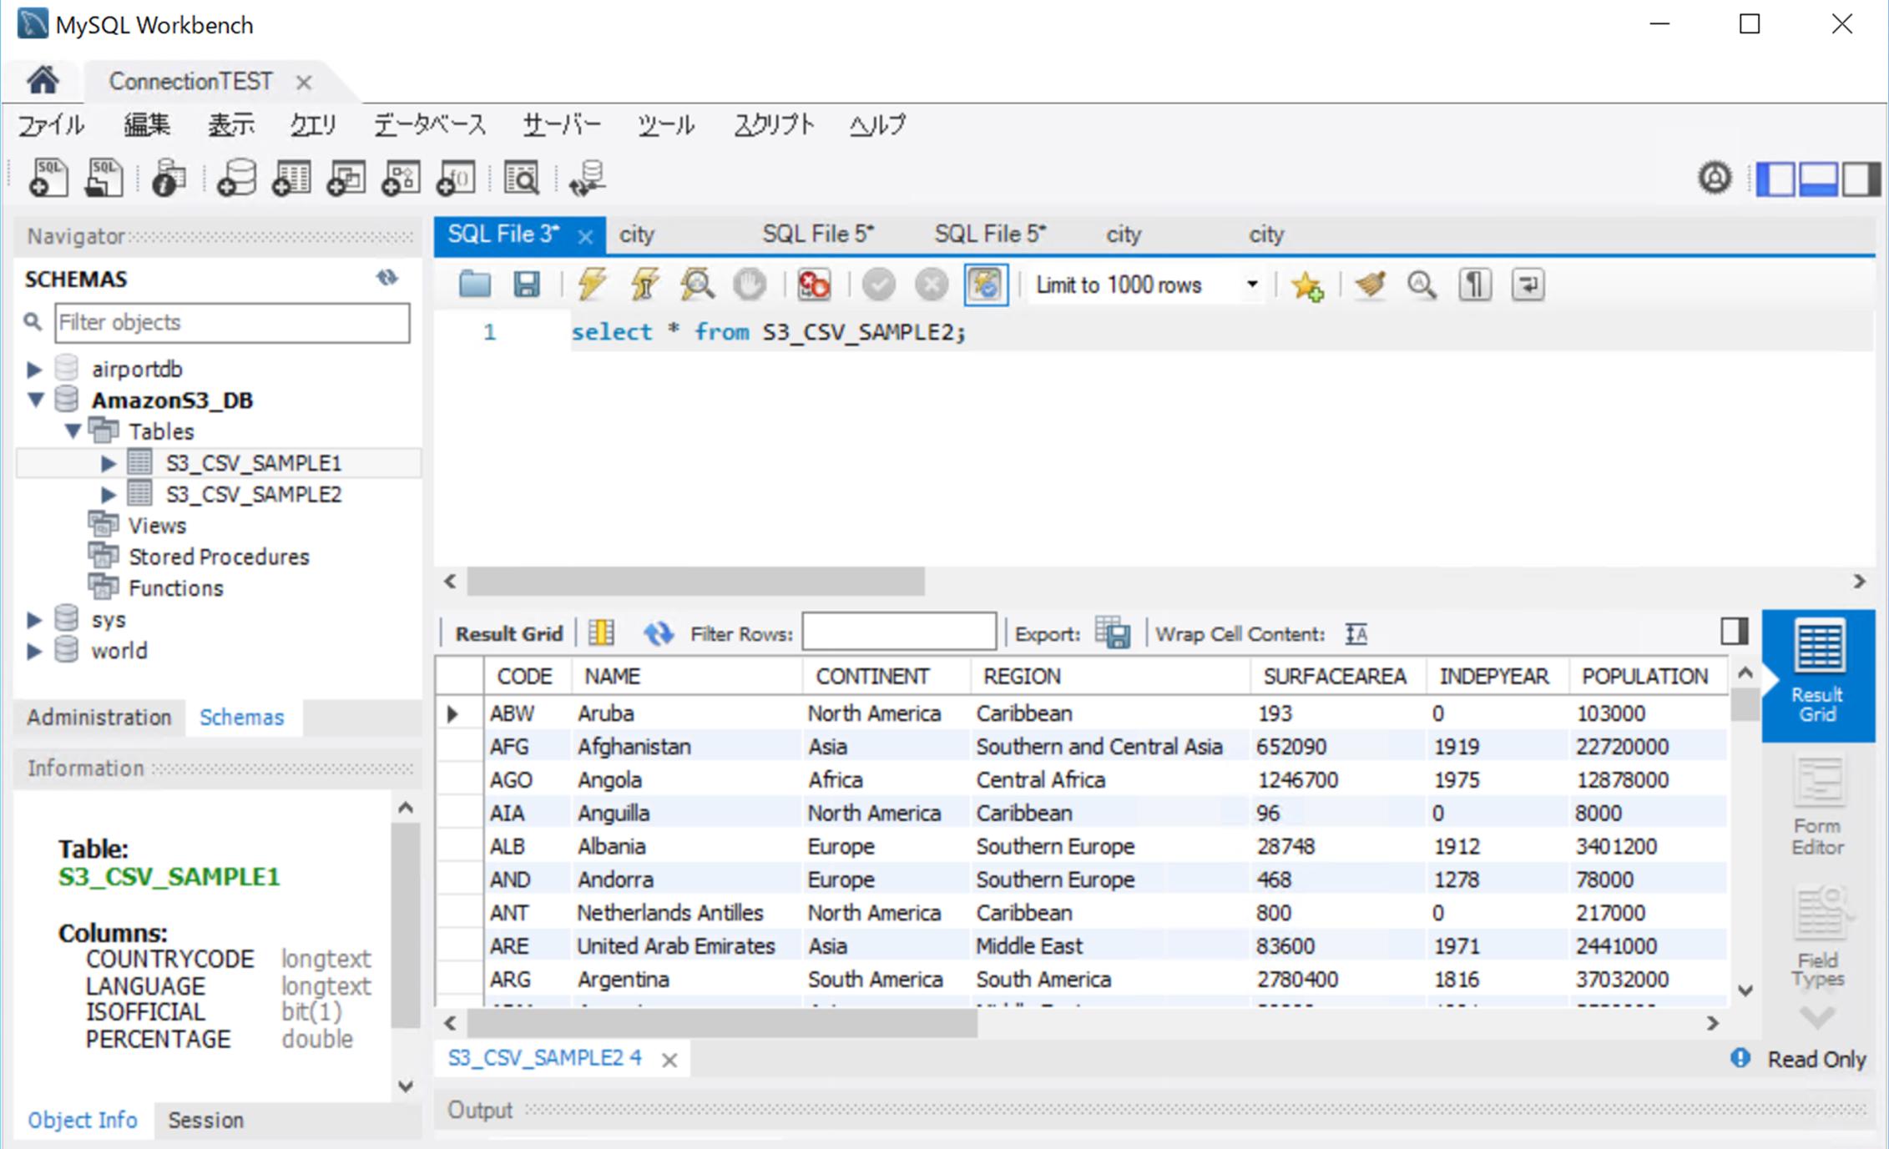1889x1149 pixels.
Task: Show more result panel options chevron
Action: (1817, 1017)
